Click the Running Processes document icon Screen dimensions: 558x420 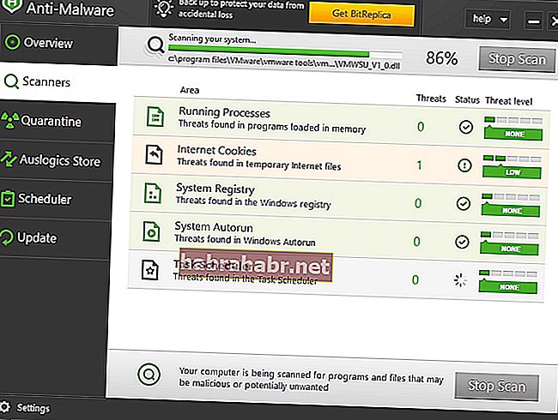155,117
